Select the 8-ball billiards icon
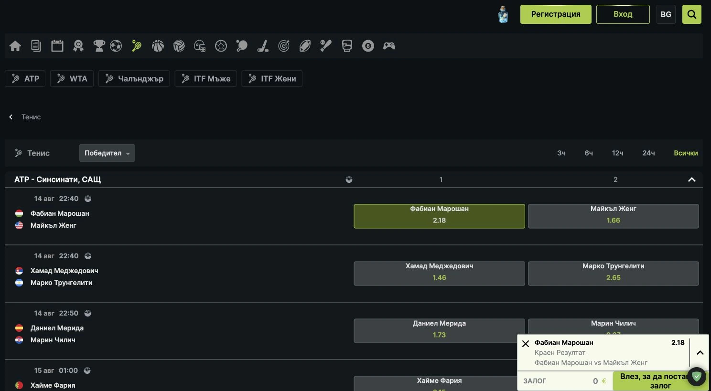 [x=368, y=46]
